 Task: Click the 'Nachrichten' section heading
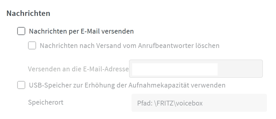click(x=28, y=13)
